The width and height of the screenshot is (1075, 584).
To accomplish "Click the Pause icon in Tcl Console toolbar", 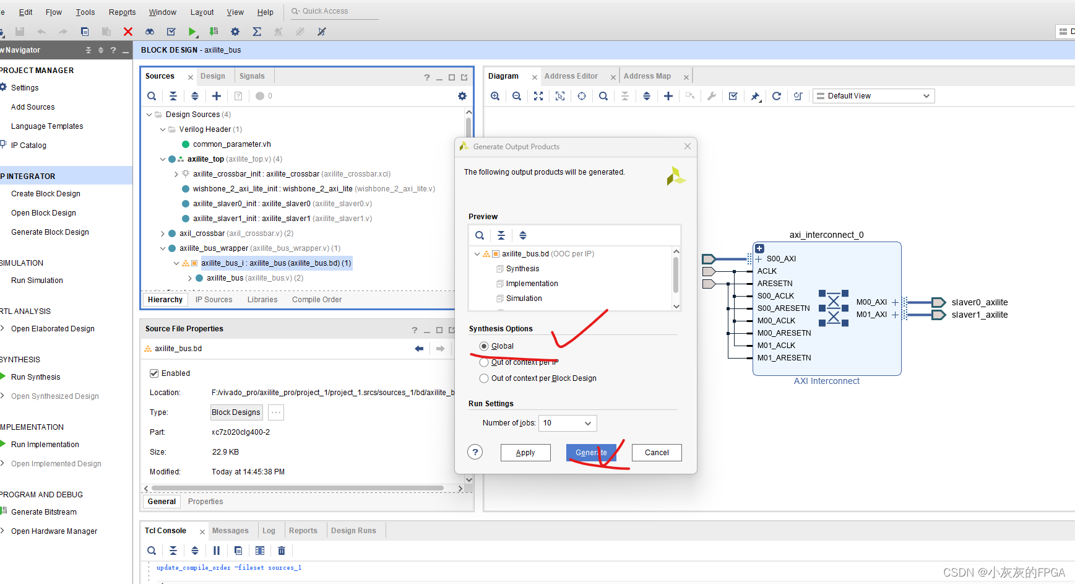I will click(x=217, y=551).
